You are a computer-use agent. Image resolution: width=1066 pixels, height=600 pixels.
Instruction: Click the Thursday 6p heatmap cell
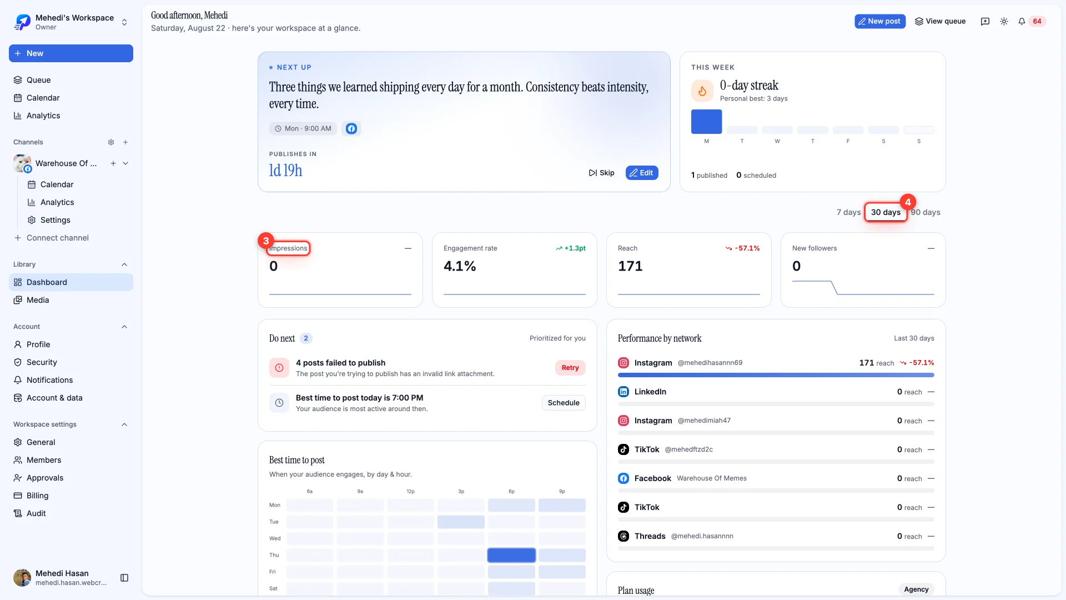[x=511, y=555]
